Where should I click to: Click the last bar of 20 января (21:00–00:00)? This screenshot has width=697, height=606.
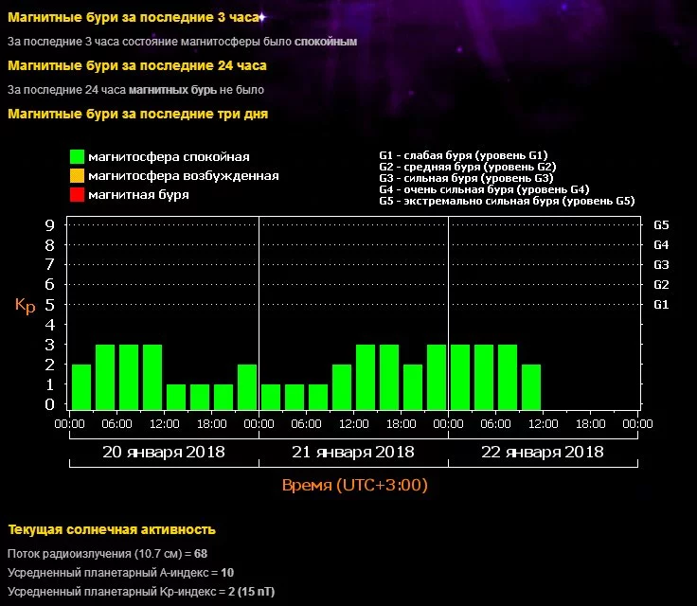tap(247, 387)
